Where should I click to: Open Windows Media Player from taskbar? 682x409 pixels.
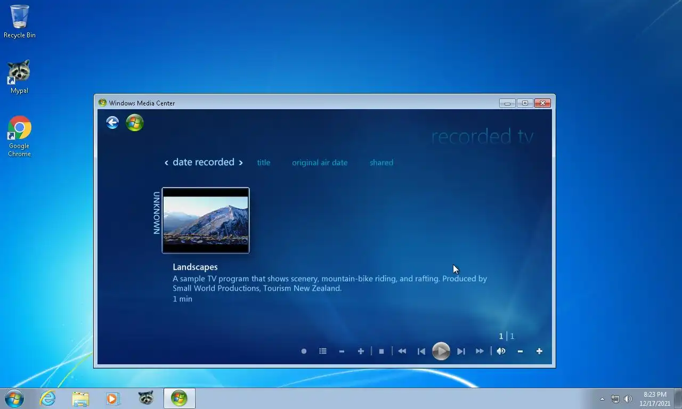click(x=113, y=398)
